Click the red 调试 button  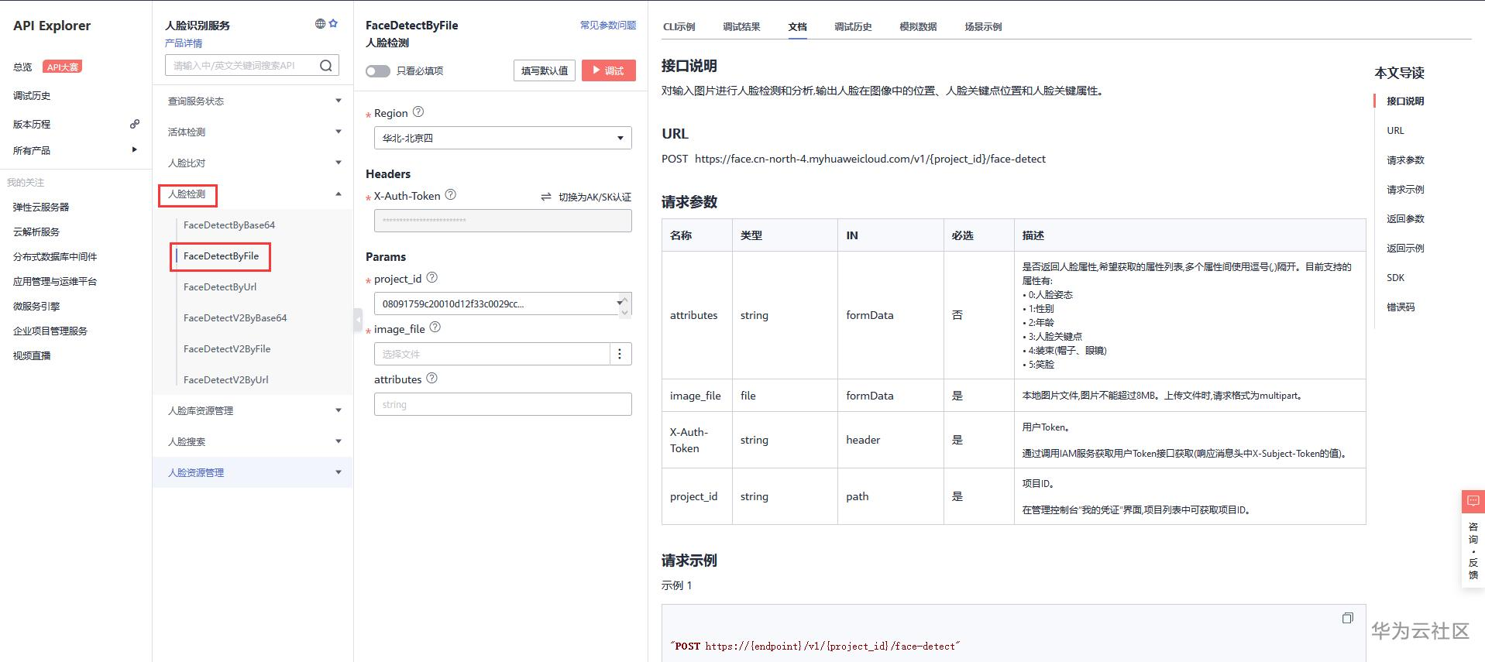609,70
